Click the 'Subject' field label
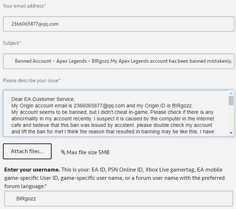The image size is (236, 209). click(12, 43)
